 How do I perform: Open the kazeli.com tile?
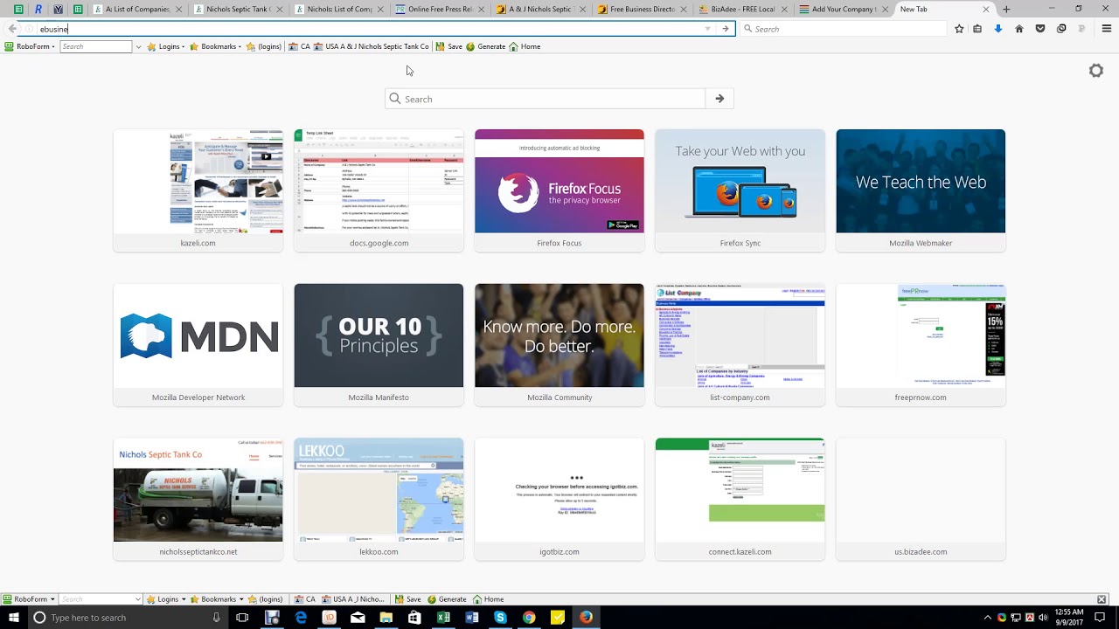(198, 190)
